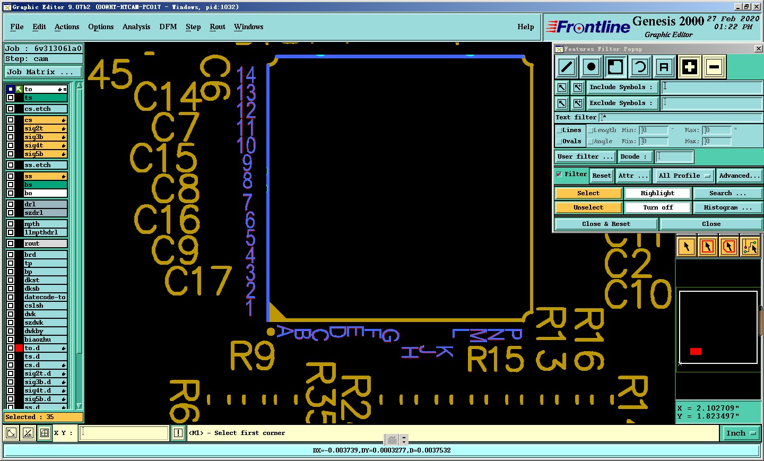The height and width of the screenshot is (461, 764).
Task: Toggle the Negative polarity minus icon
Action: (714, 67)
